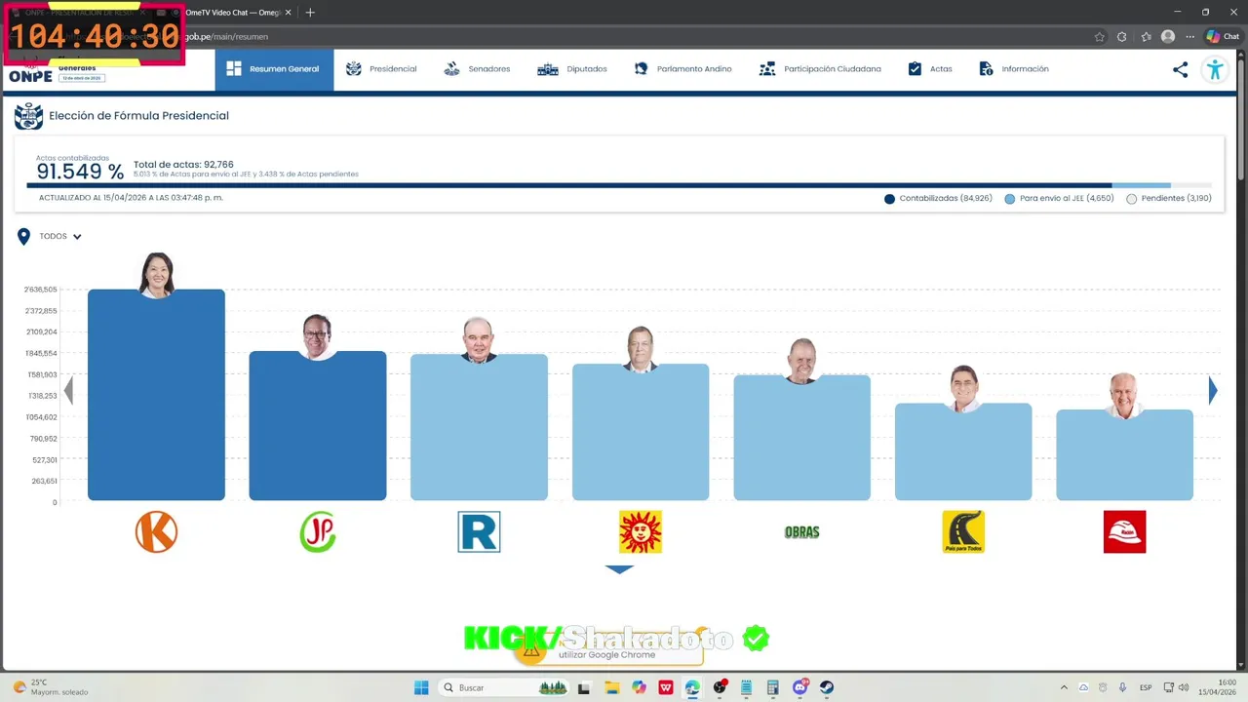
Task: Switch to the Presidencial tab
Action: tap(381, 69)
